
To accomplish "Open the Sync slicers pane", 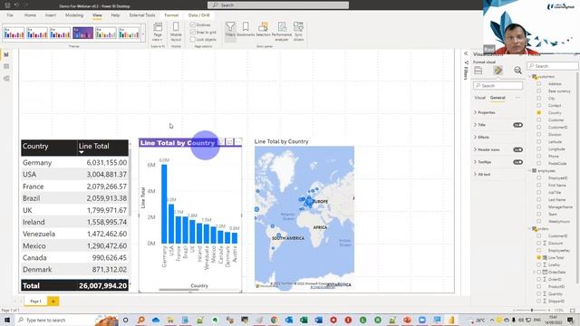I will (298, 31).
